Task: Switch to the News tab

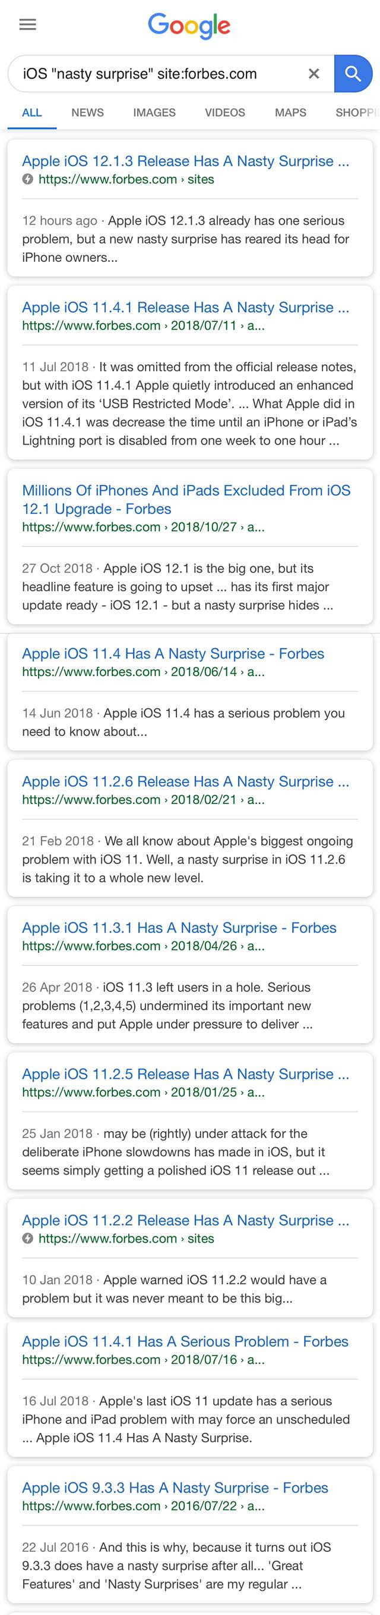Action: 88,113
